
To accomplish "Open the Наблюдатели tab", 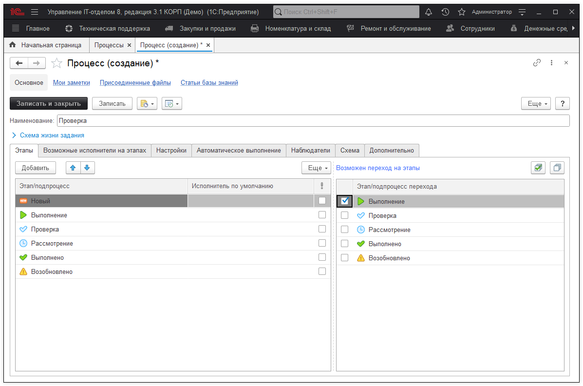I will 310,151.
